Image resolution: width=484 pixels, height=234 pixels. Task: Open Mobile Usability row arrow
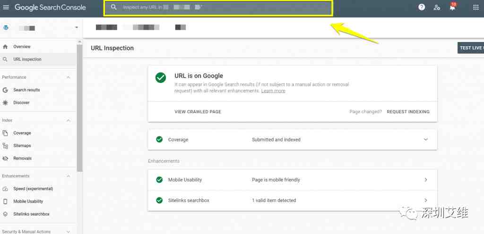point(426,179)
